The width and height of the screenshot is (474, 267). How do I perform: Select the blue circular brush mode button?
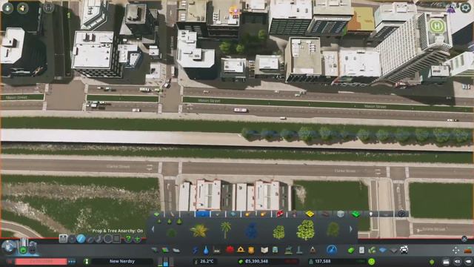tap(81, 239)
